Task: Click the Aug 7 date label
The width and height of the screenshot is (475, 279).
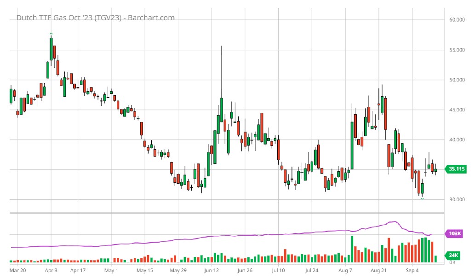Action: [345, 270]
